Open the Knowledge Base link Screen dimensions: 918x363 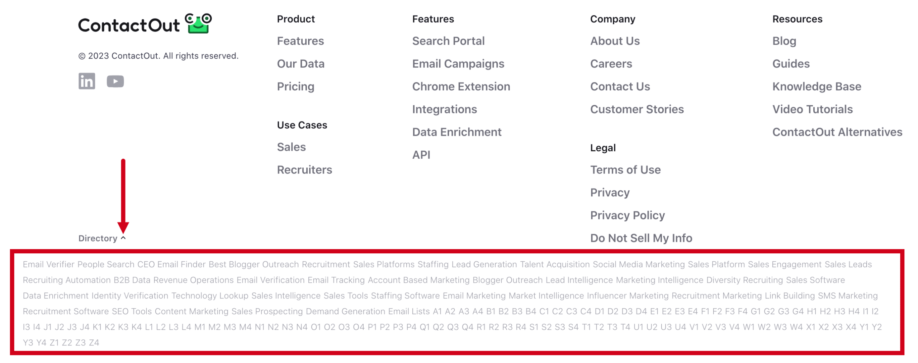coord(817,87)
